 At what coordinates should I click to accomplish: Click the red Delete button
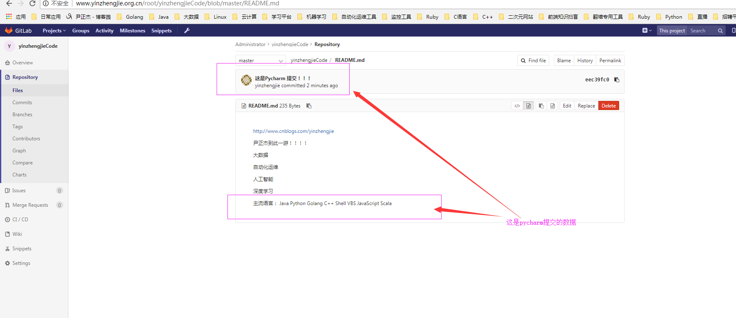[609, 106]
